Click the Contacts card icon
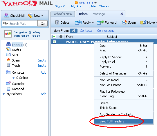This screenshot has width=157, height=136. [8, 72]
